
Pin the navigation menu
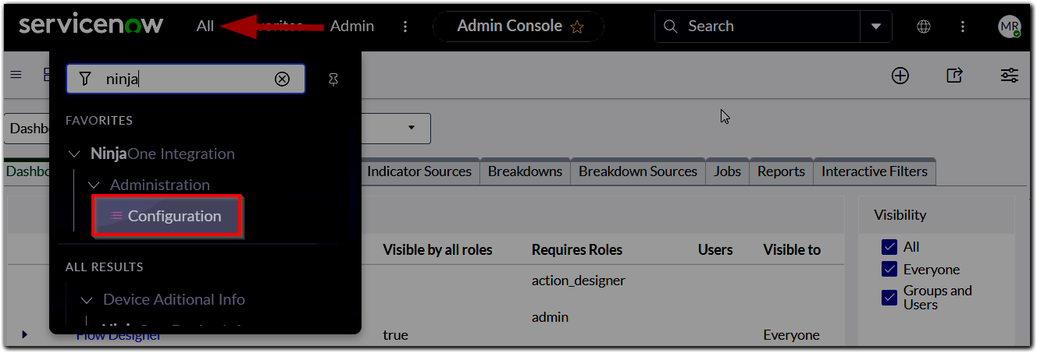[x=333, y=79]
